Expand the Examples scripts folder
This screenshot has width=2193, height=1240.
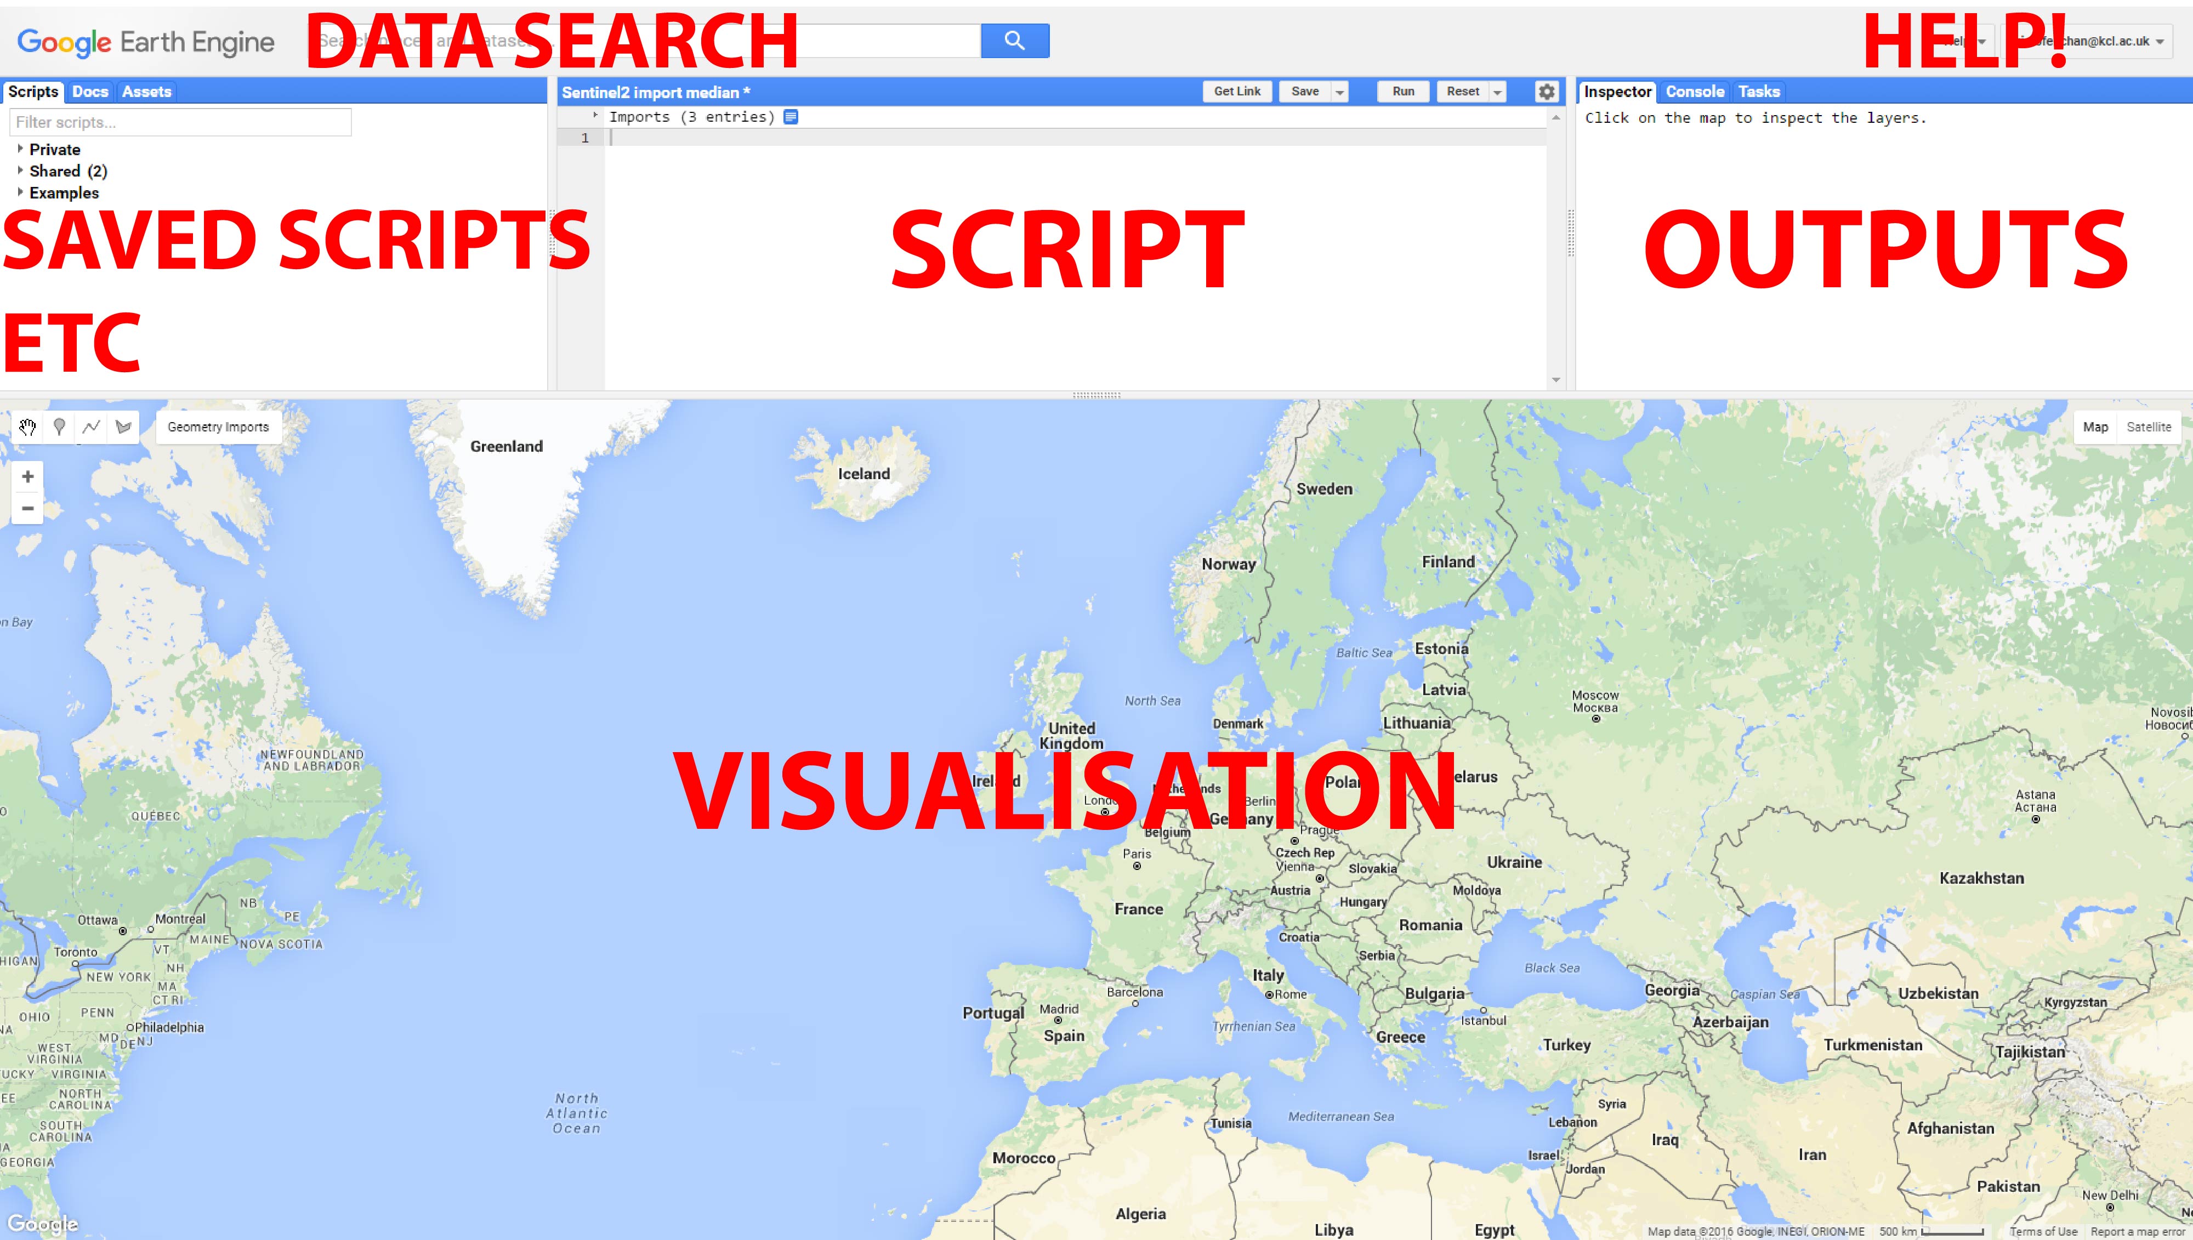pos(20,192)
